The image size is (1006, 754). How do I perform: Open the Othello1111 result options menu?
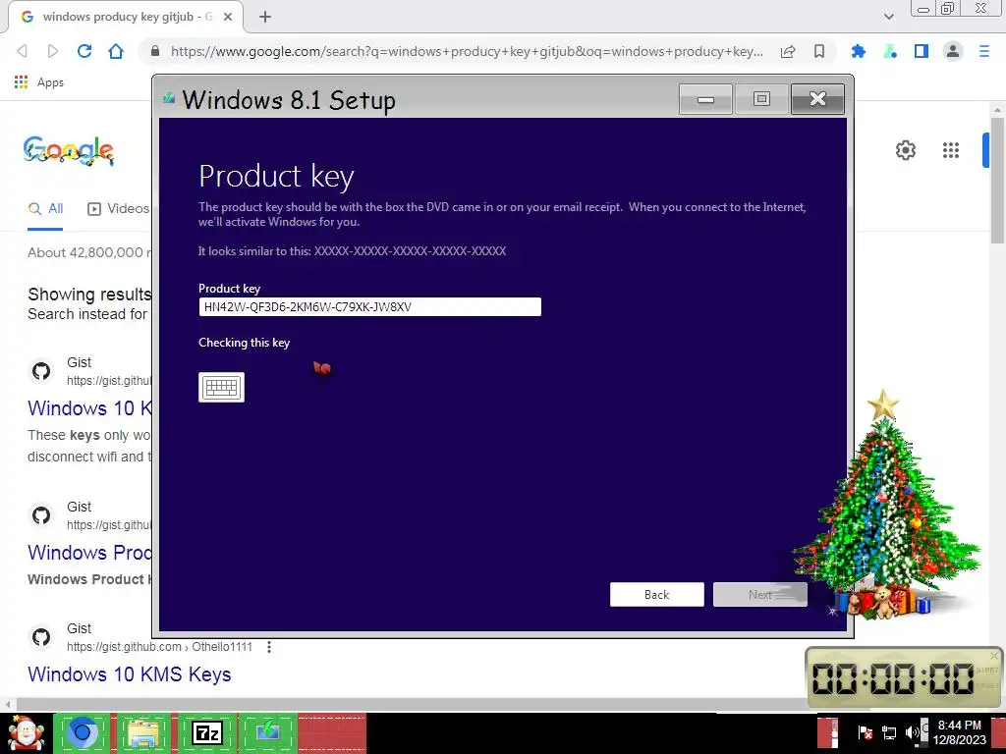[x=269, y=647]
